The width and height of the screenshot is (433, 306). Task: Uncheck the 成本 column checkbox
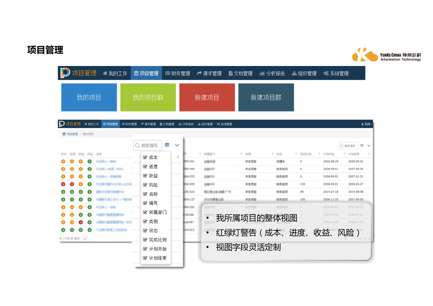click(145, 157)
